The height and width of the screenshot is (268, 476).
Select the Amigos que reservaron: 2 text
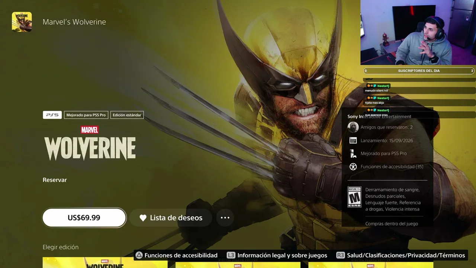pyautogui.click(x=387, y=127)
